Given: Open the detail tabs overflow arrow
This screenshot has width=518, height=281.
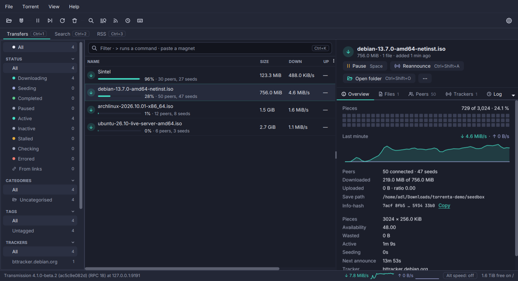Looking at the screenshot, I should [513, 95].
